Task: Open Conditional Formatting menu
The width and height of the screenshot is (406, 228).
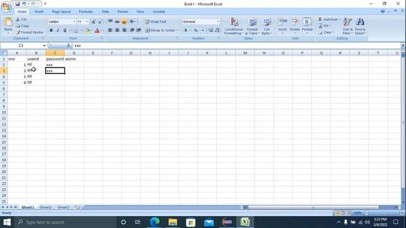Action: coord(233,26)
